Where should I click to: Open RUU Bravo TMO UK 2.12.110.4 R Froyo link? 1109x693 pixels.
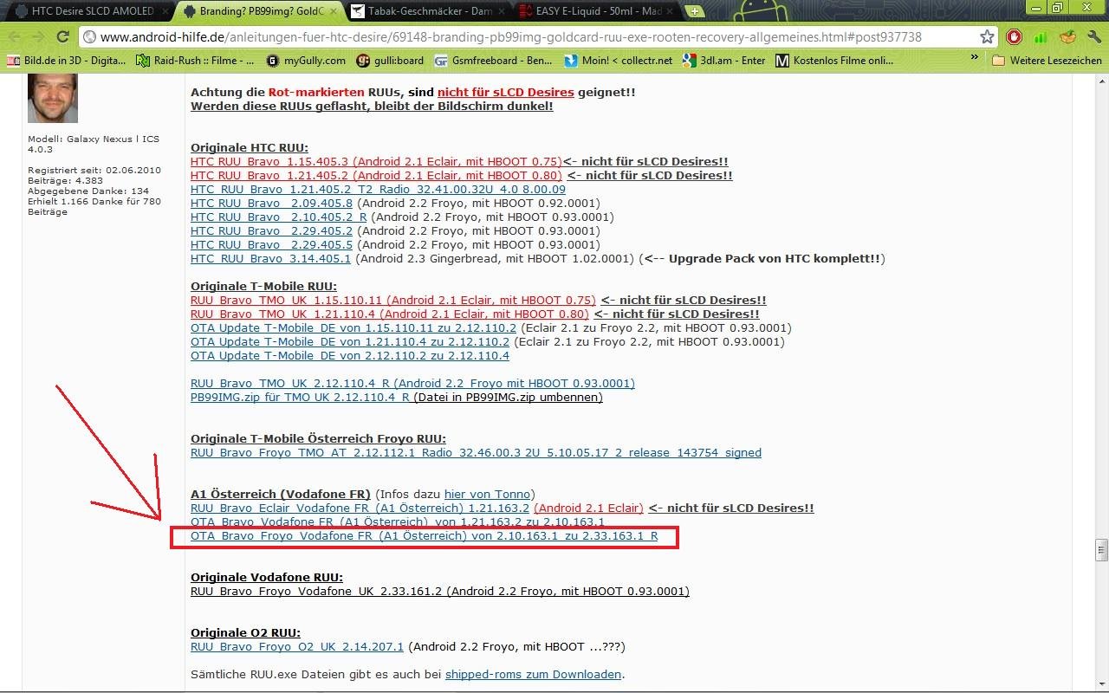[x=412, y=383]
